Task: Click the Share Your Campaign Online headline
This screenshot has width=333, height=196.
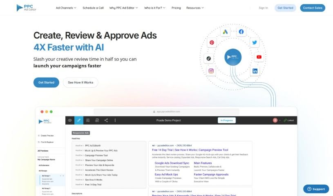Action: coord(99,160)
